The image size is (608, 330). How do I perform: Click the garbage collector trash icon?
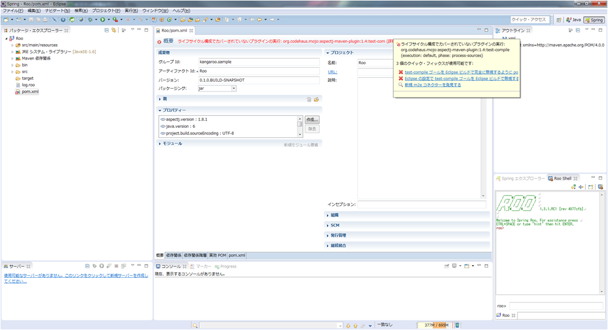tap(457, 325)
